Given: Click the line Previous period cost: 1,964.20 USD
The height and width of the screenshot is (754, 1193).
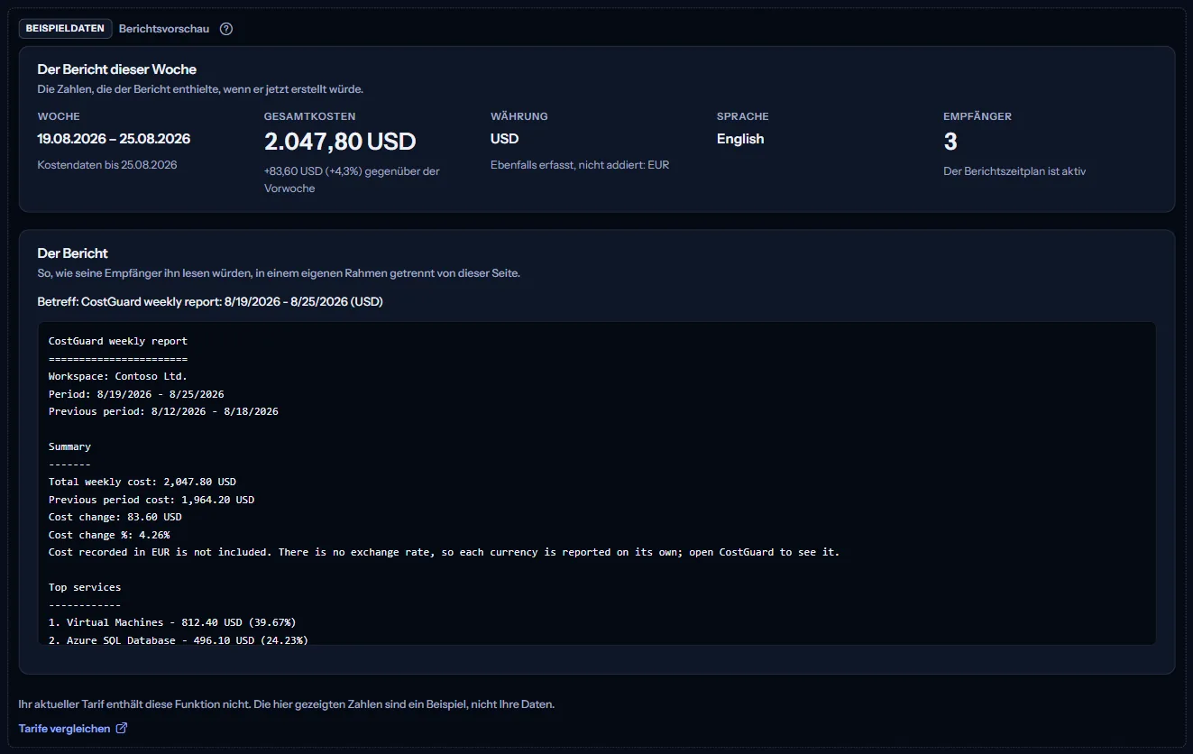Looking at the screenshot, I should 151,500.
